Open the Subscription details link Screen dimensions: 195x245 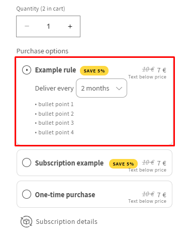click(x=67, y=222)
